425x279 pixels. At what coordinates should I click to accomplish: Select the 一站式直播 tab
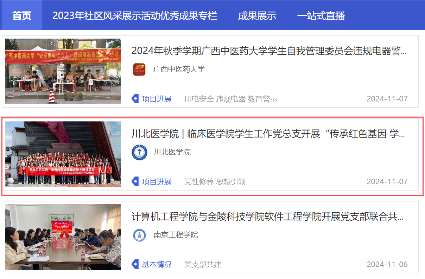321,15
